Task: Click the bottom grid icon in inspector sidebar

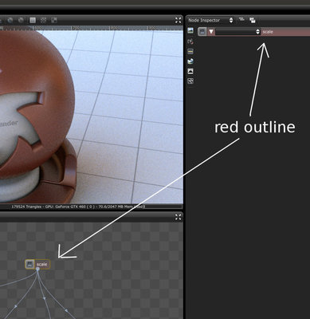Action: [x=190, y=81]
